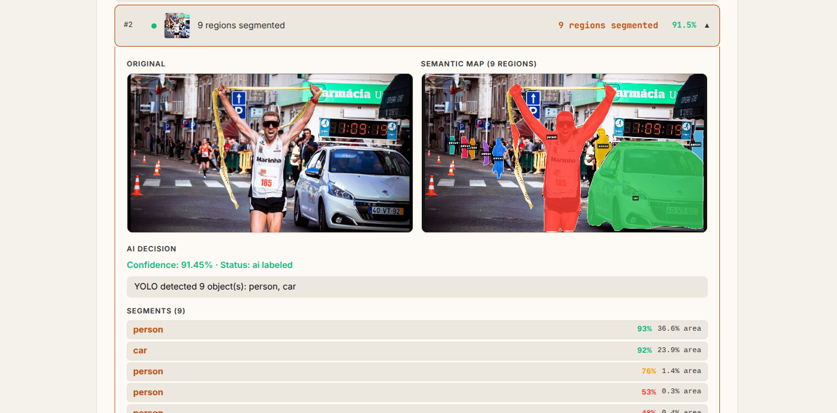
Task: Click the '23.9% area' value
Action: [679, 350]
